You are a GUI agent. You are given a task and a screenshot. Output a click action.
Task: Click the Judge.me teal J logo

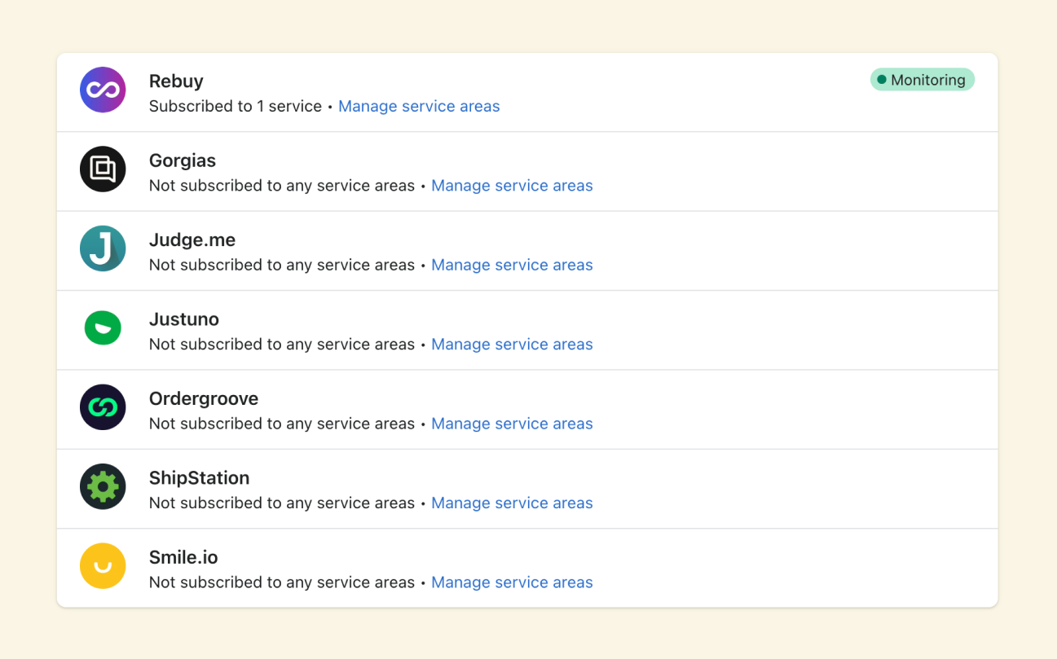pos(103,248)
